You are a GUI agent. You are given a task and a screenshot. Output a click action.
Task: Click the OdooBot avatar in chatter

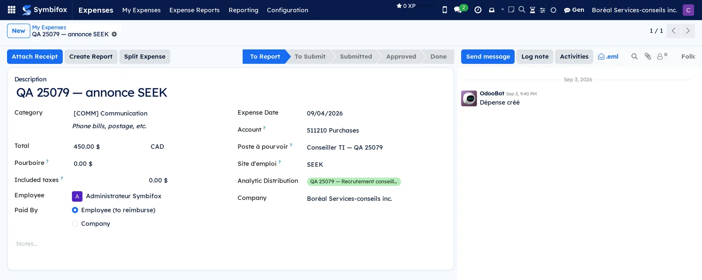click(469, 98)
